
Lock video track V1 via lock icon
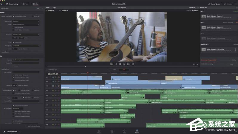pos(56,77)
